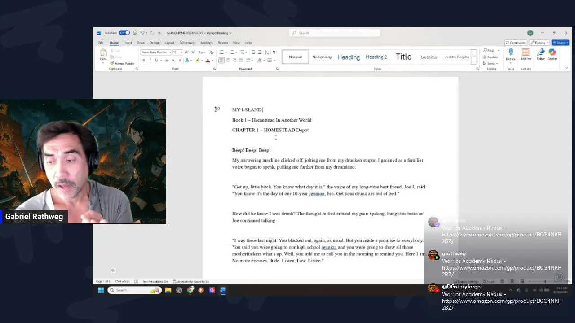The image size is (575, 323).
Task: Align text to the right
Action: click(234, 61)
